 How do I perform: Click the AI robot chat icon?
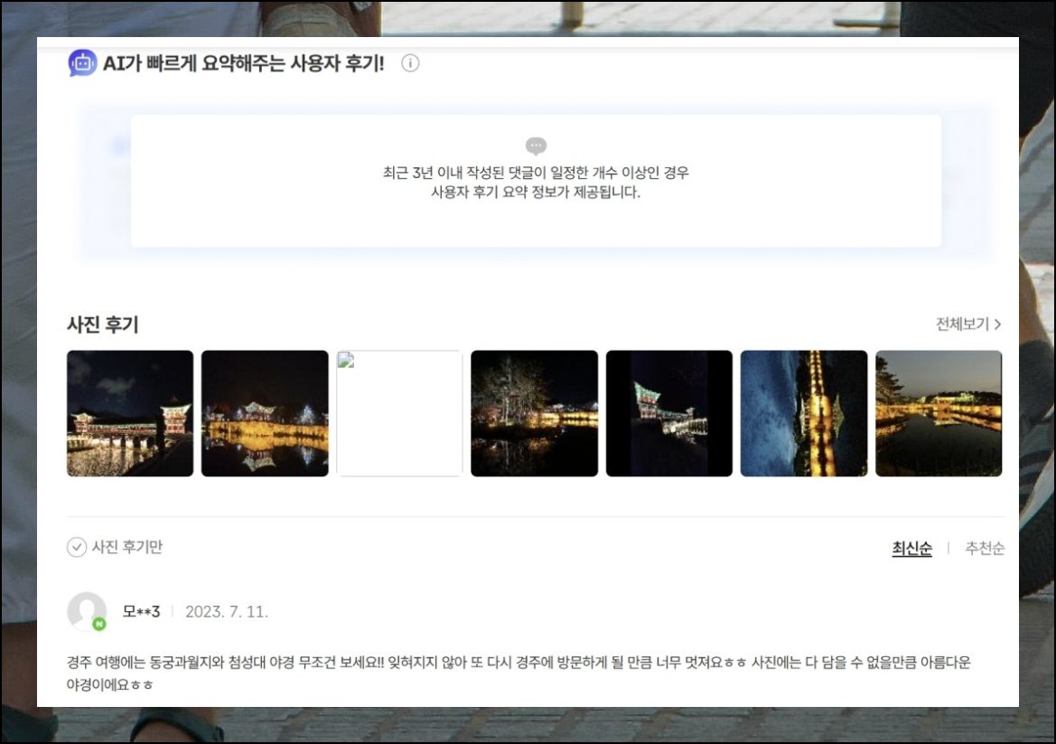tap(82, 63)
